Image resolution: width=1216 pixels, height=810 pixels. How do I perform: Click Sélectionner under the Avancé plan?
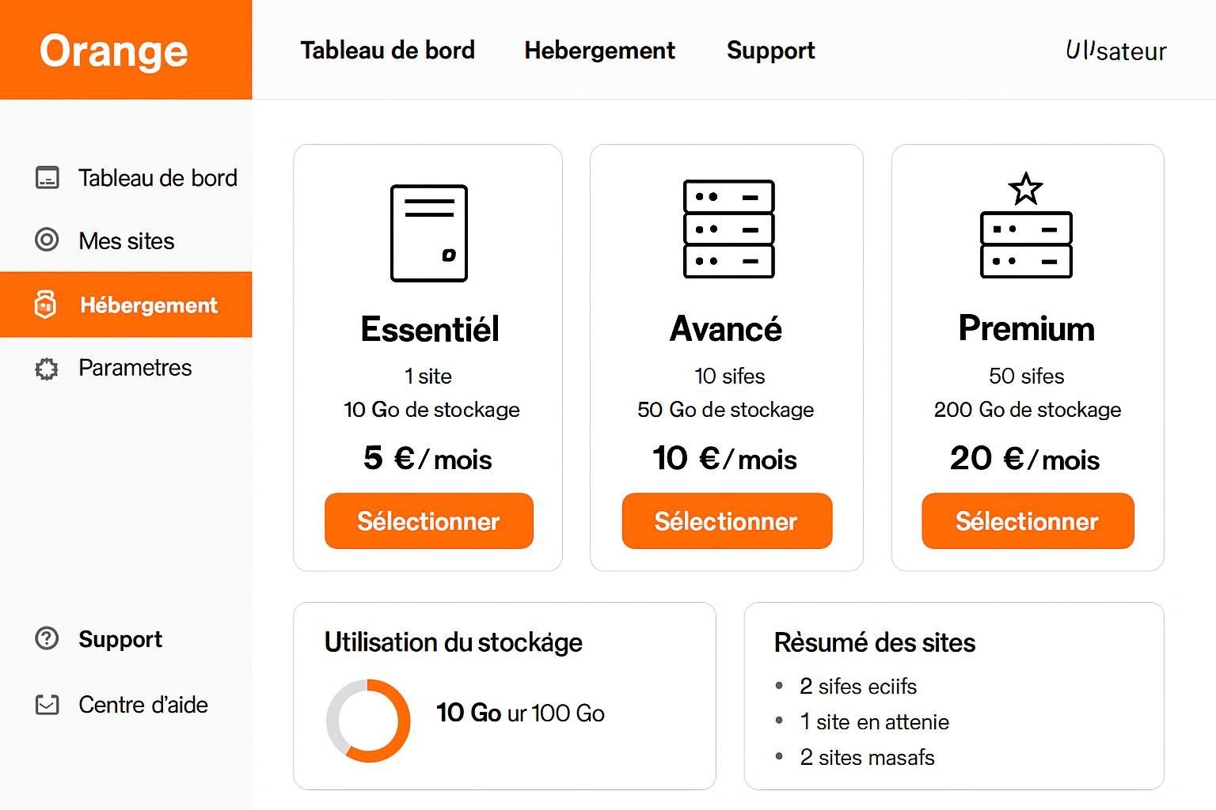pyautogui.click(x=727, y=520)
